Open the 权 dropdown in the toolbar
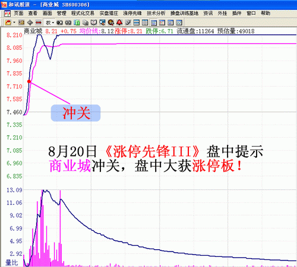 50,23
